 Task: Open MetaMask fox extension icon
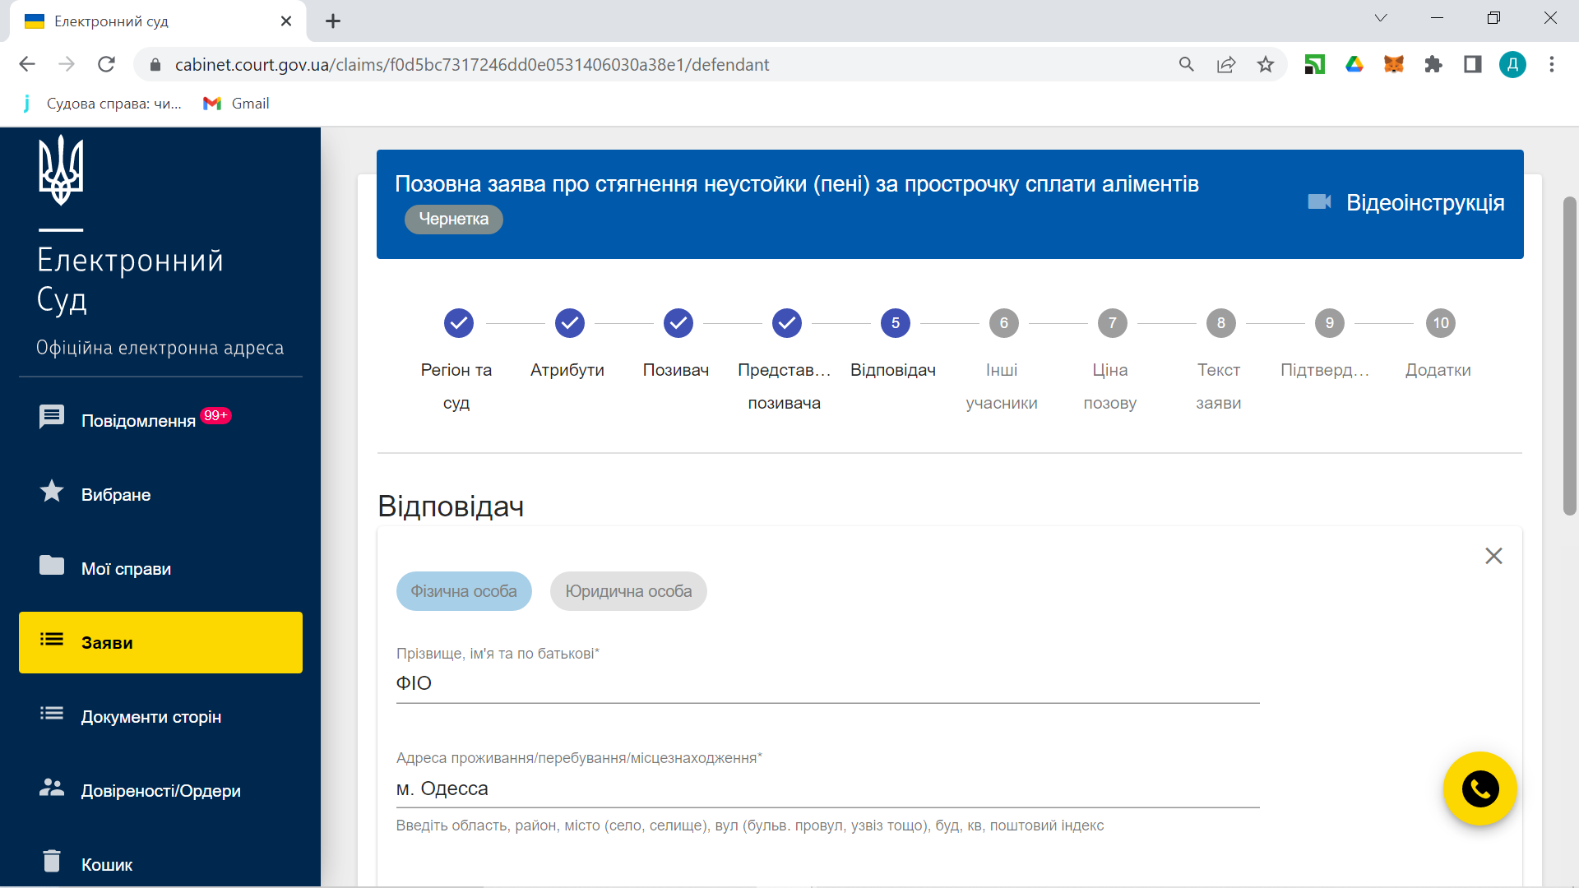click(x=1393, y=64)
